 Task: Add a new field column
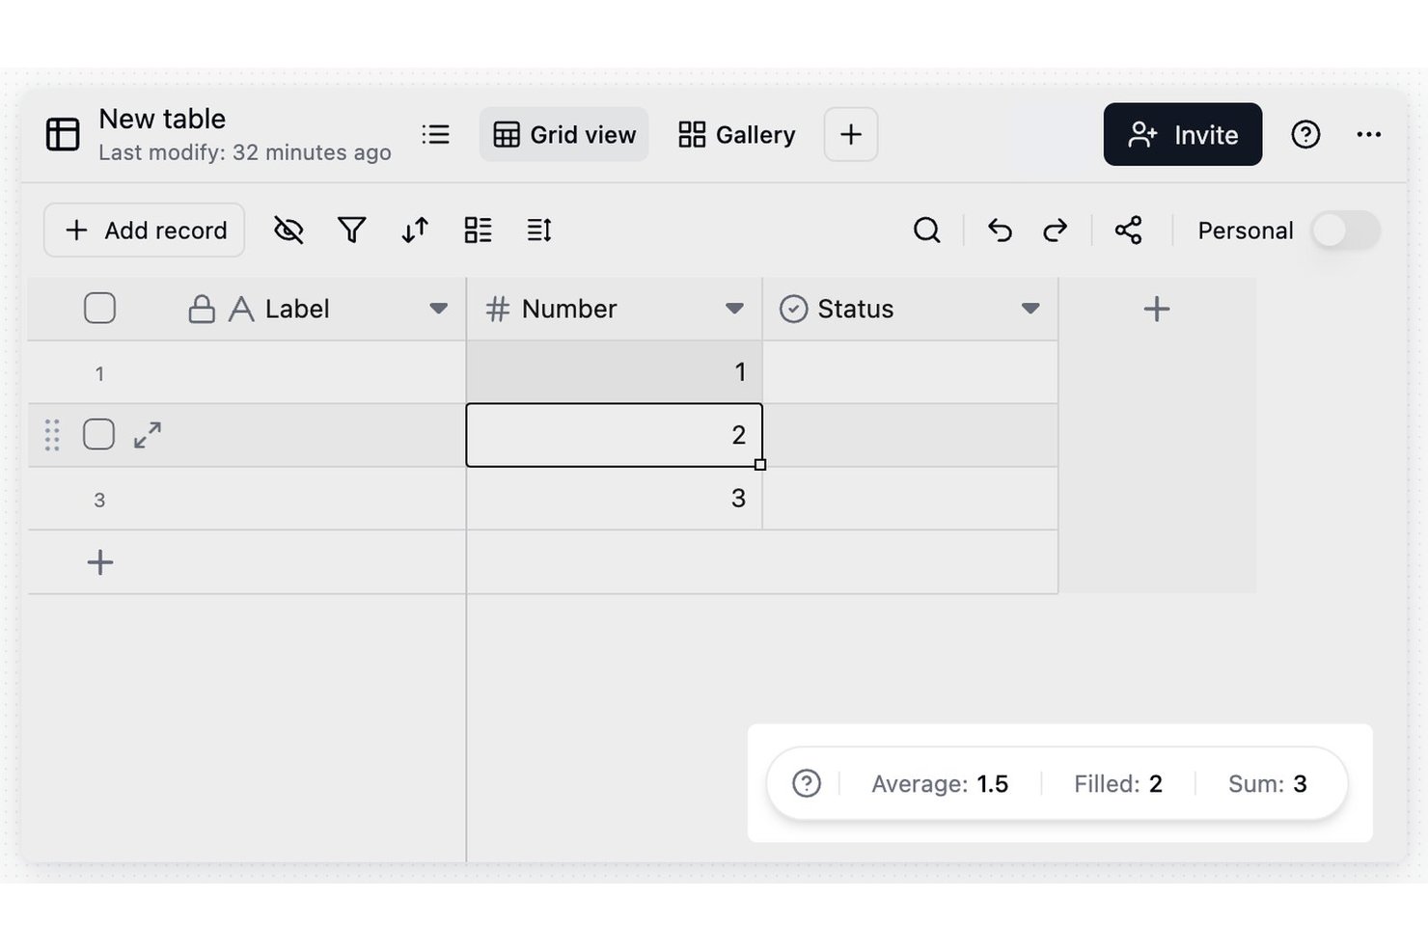1157,309
